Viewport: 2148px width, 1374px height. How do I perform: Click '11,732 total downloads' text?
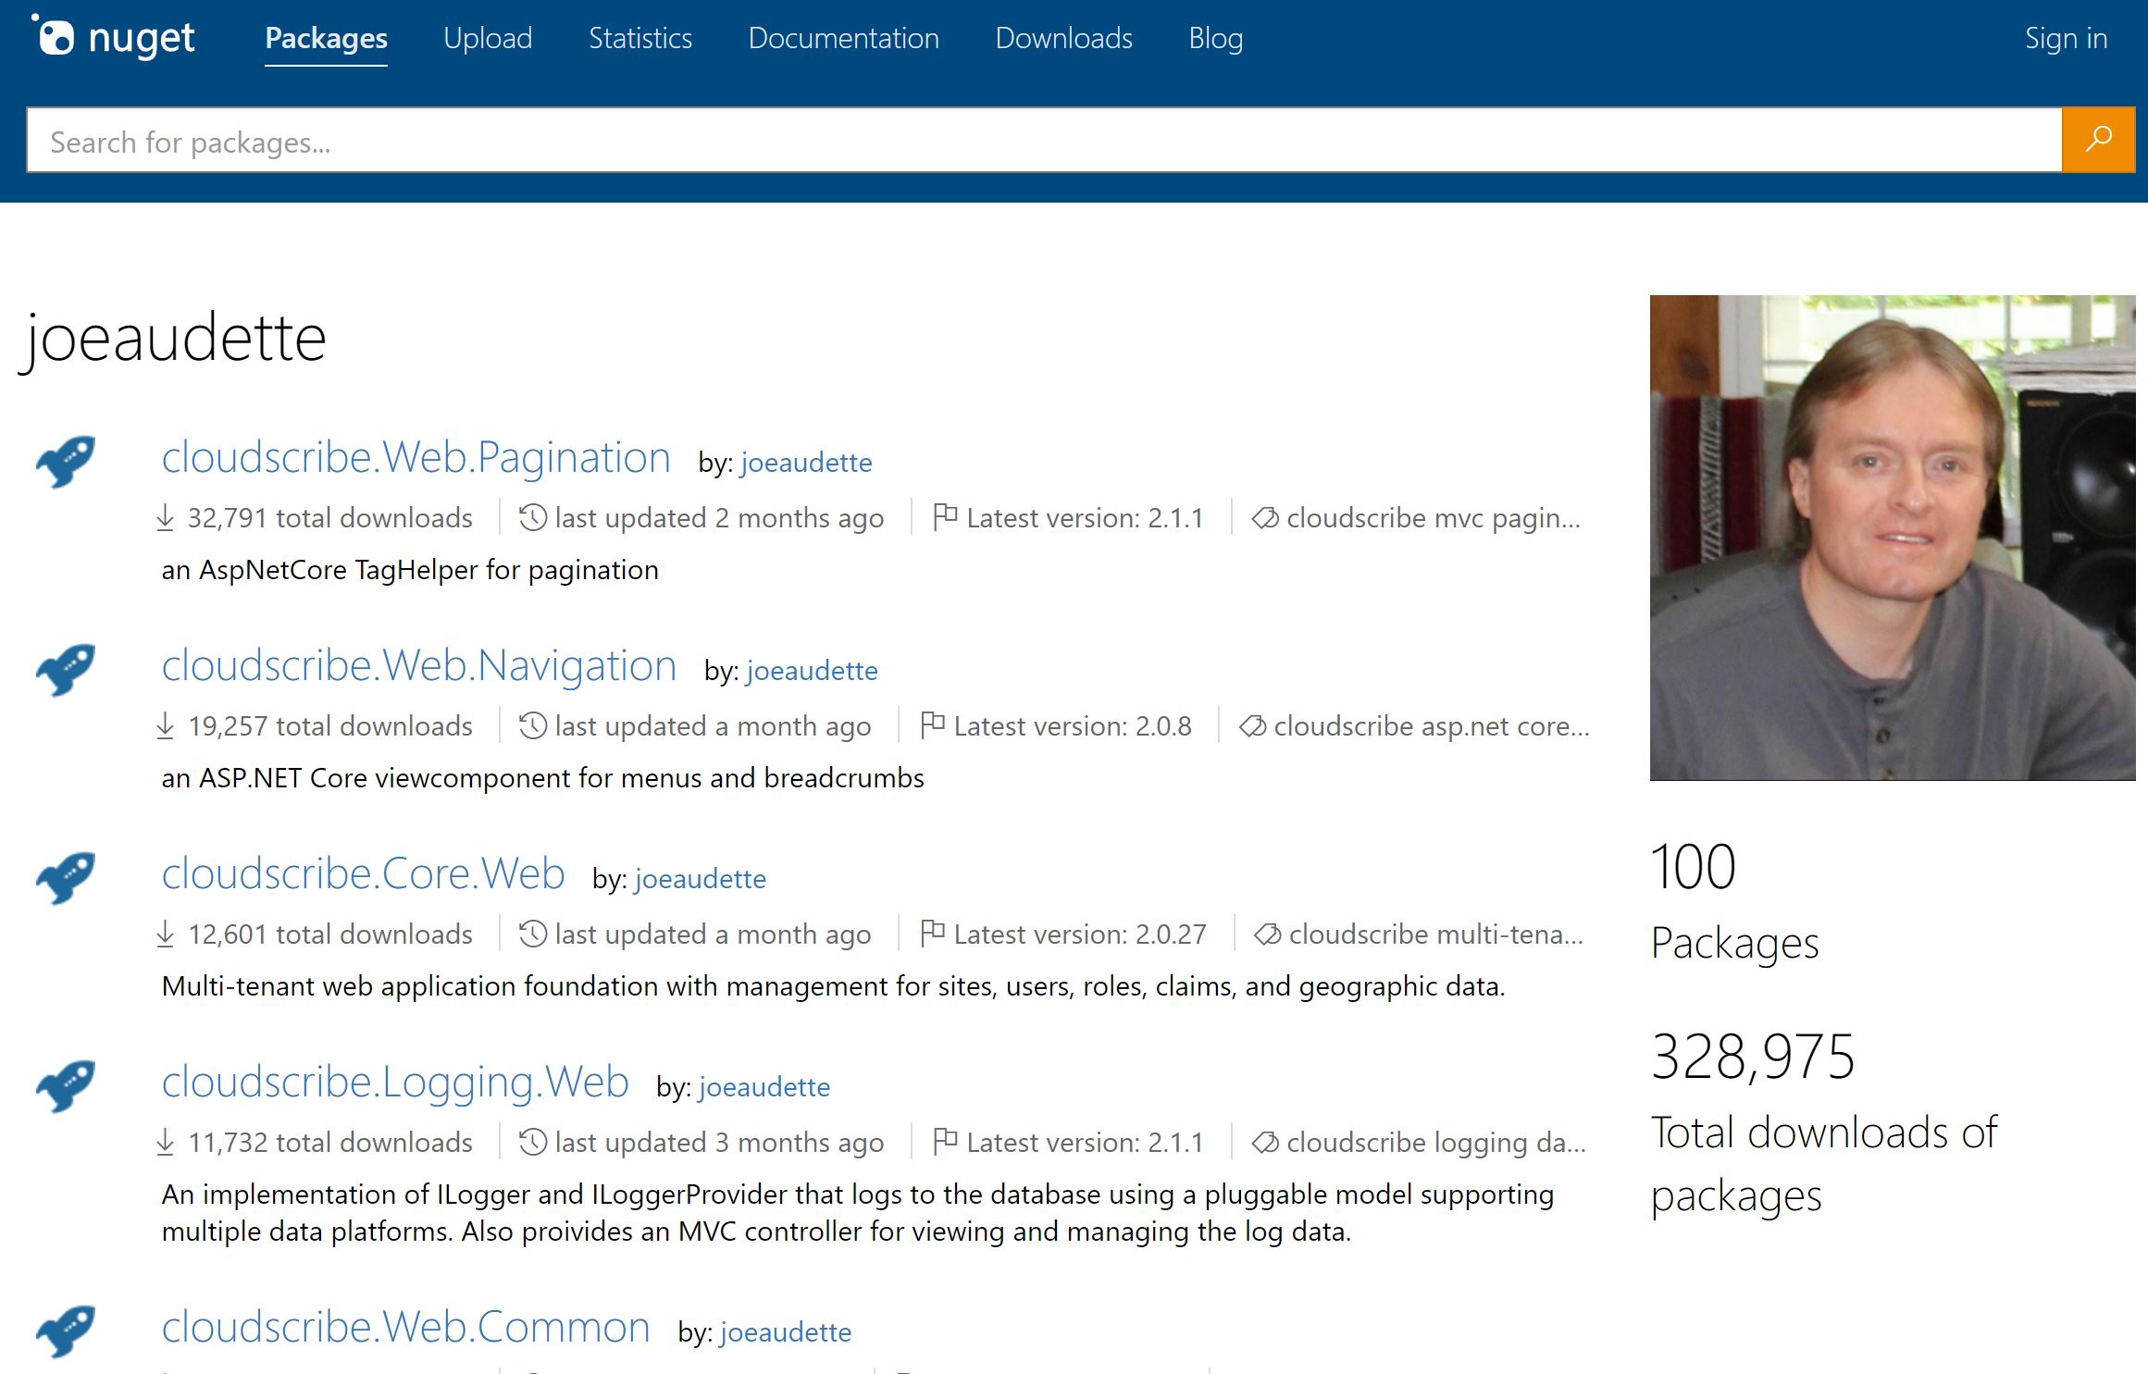(329, 1143)
